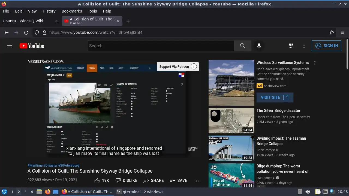Close the playing YouTube tab
The height and width of the screenshot is (196, 349).
click(118, 21)
